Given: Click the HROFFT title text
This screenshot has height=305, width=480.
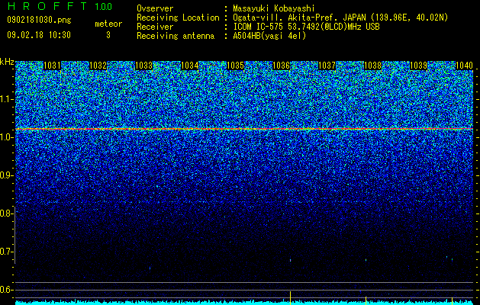Looking at the screenshot, I should point(47,6).
